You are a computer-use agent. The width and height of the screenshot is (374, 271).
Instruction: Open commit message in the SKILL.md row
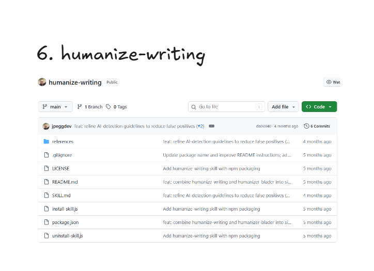pyautogui.click(x=226, y=196)
